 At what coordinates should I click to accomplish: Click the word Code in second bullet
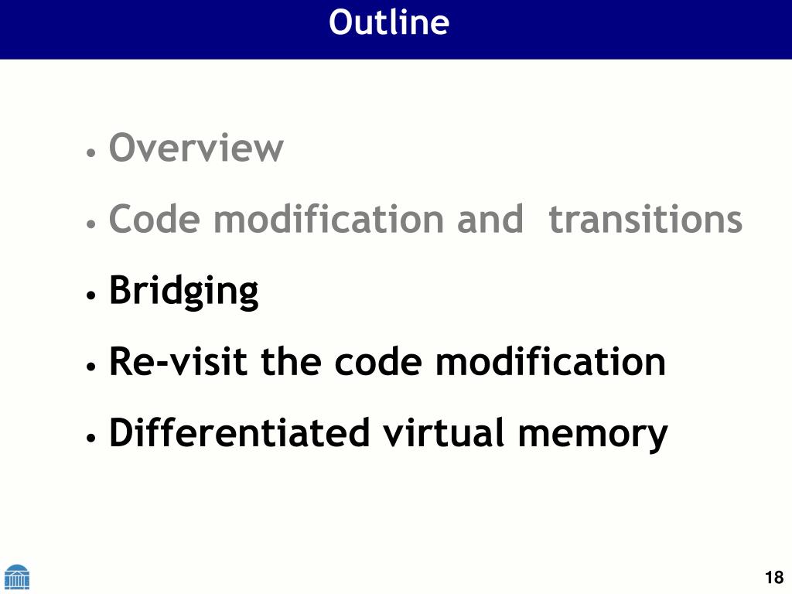[x=155, y=219]
